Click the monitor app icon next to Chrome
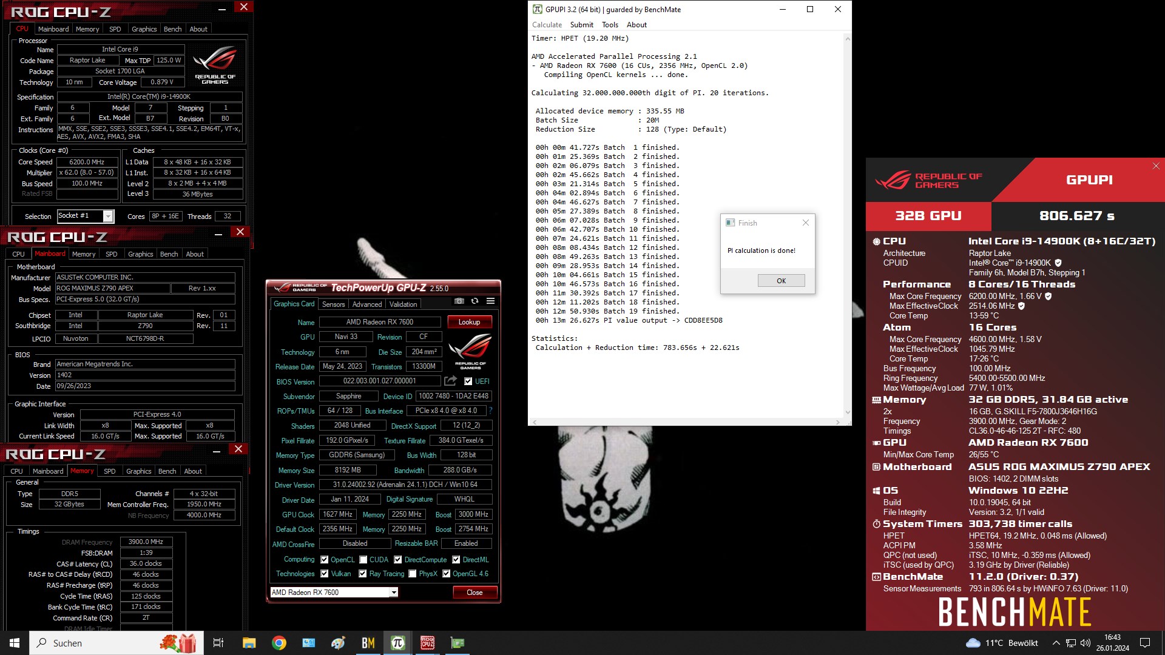Viewport: 1165px width, 655px height. 309,643
